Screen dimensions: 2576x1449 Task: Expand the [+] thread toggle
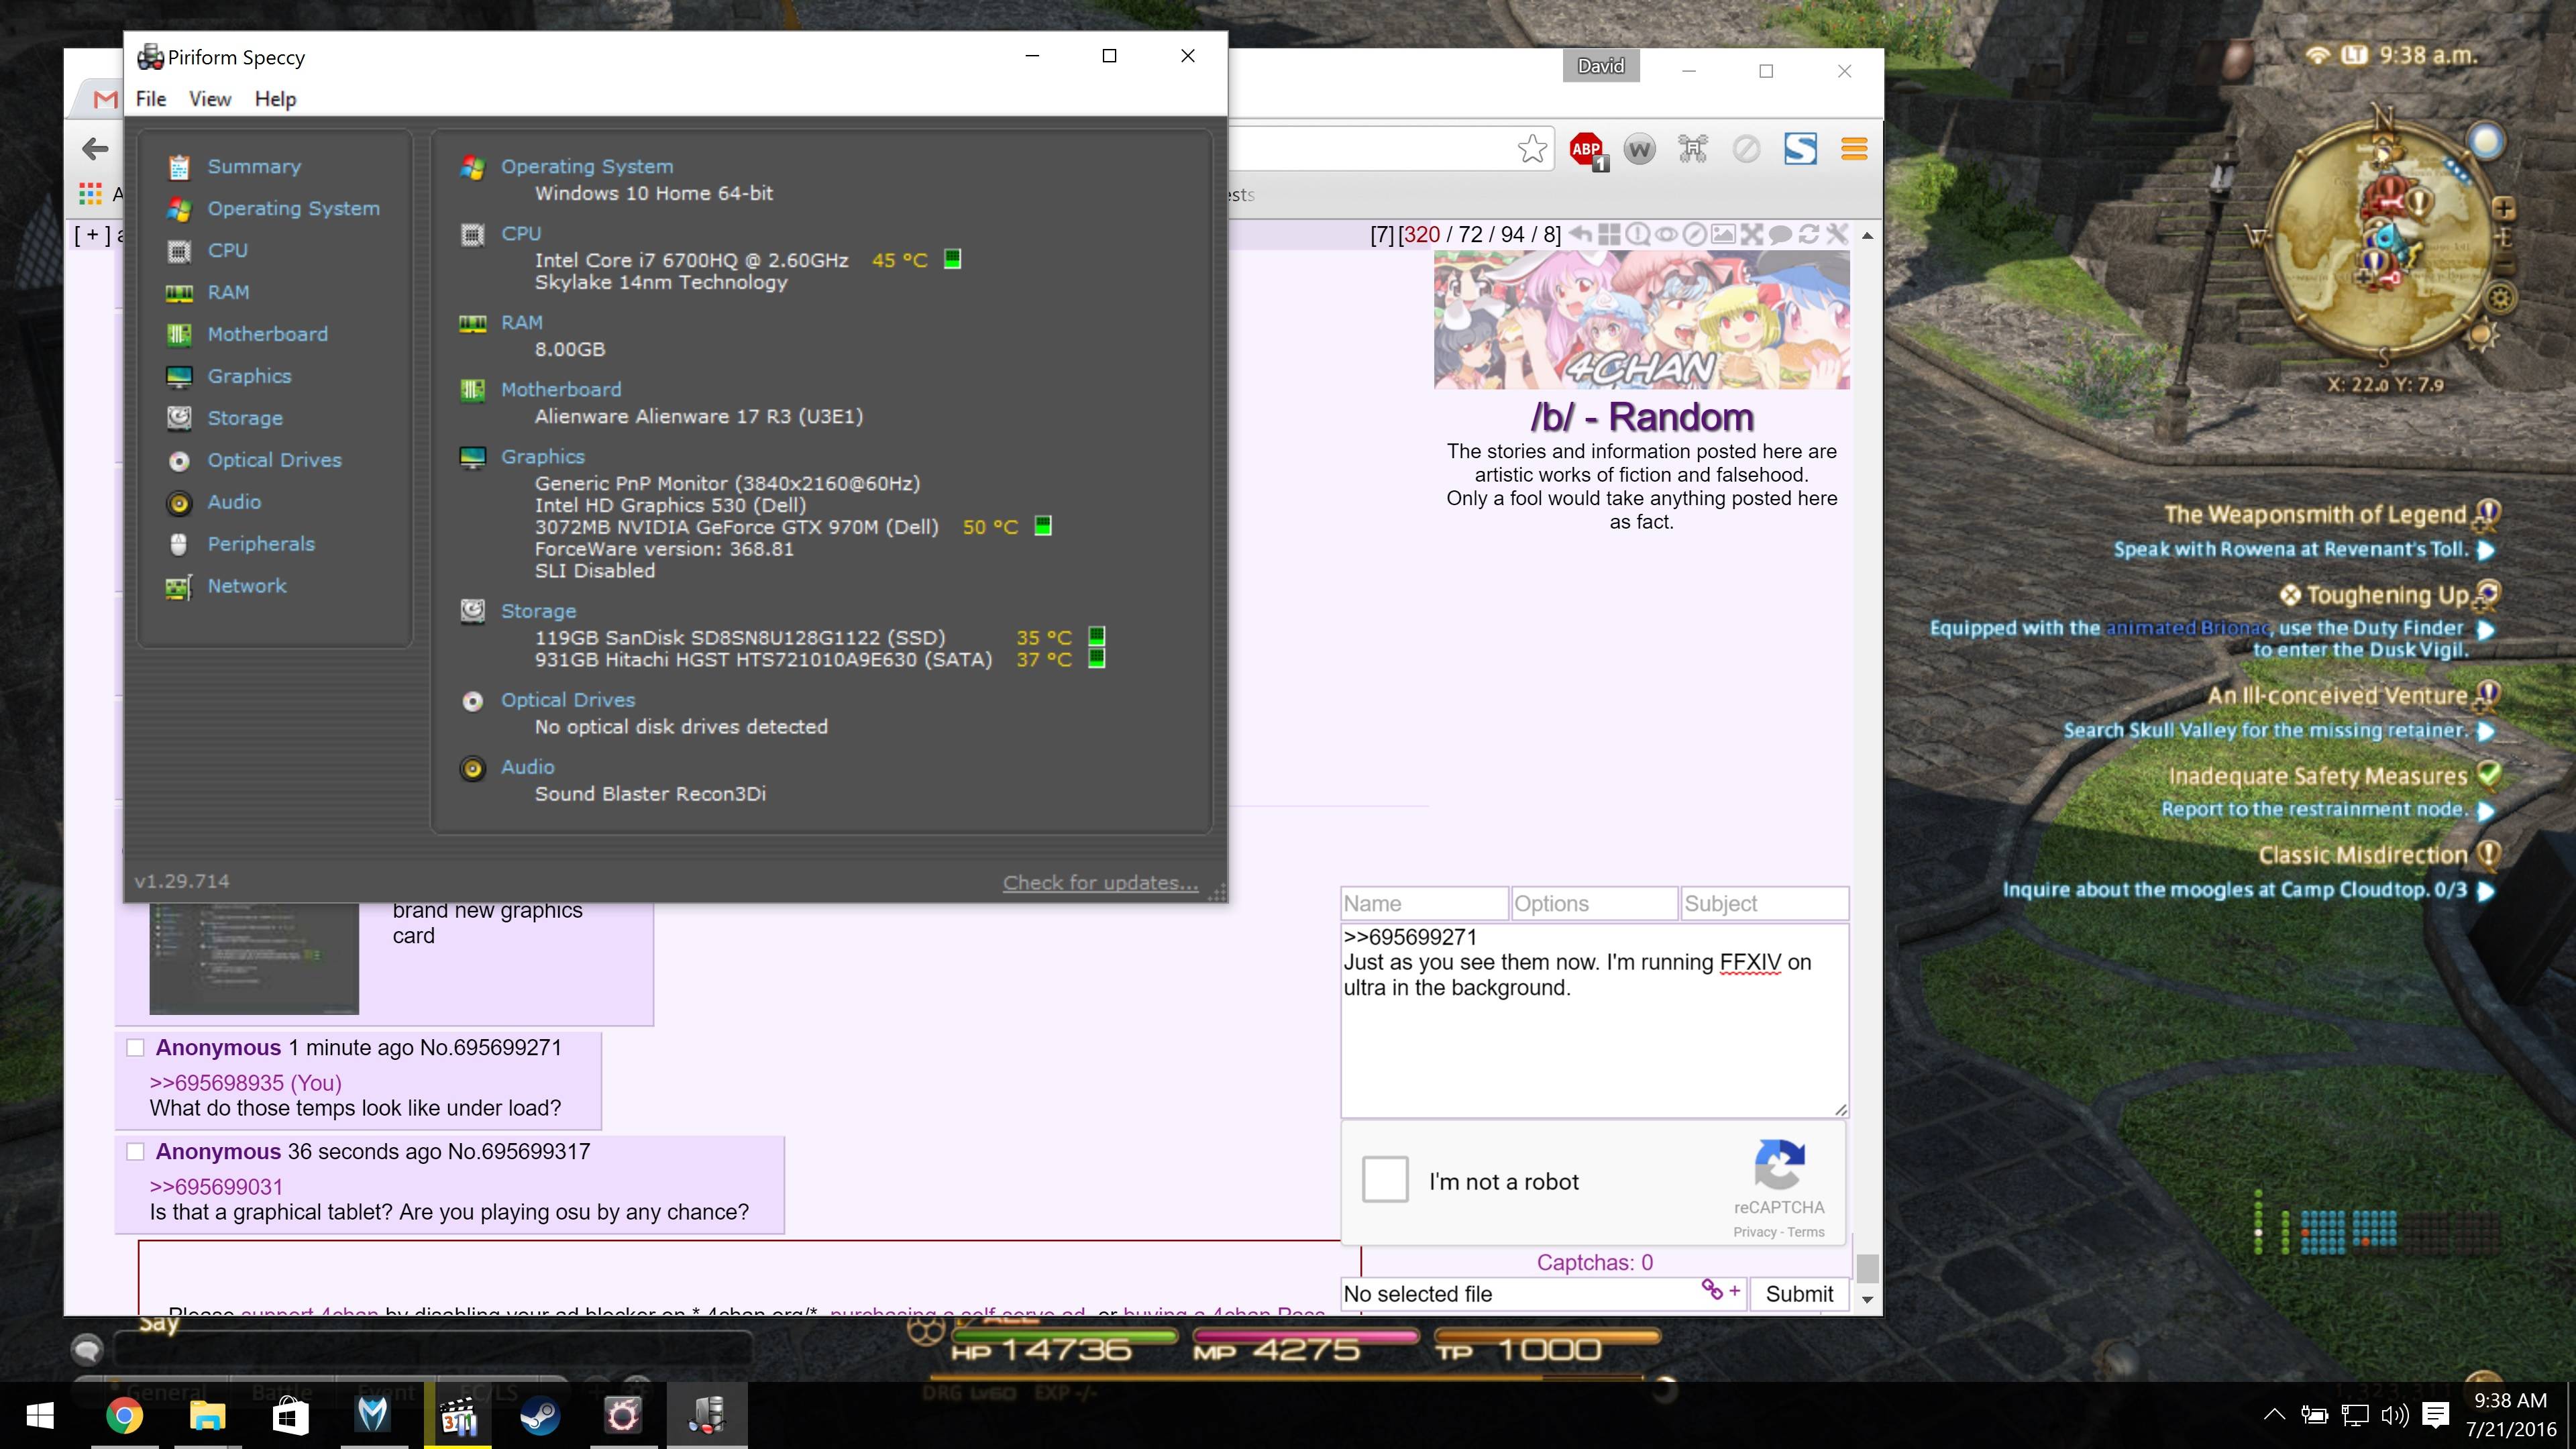pyautogui.click(x=92, y=235)
